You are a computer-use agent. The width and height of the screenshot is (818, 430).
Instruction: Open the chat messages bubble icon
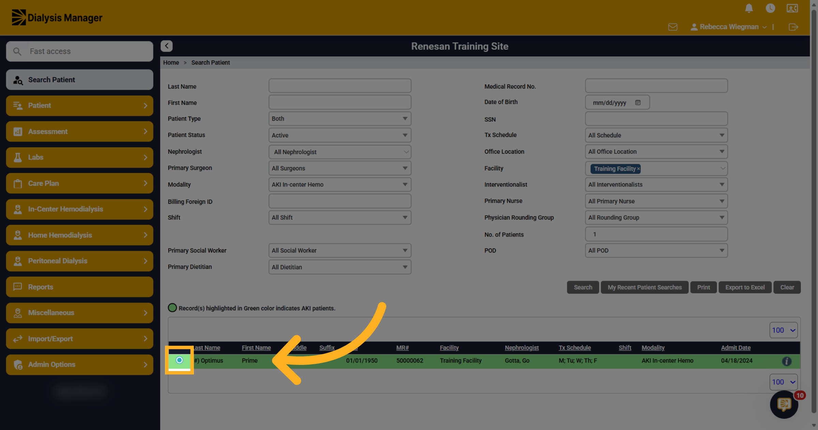click(784, 404)
